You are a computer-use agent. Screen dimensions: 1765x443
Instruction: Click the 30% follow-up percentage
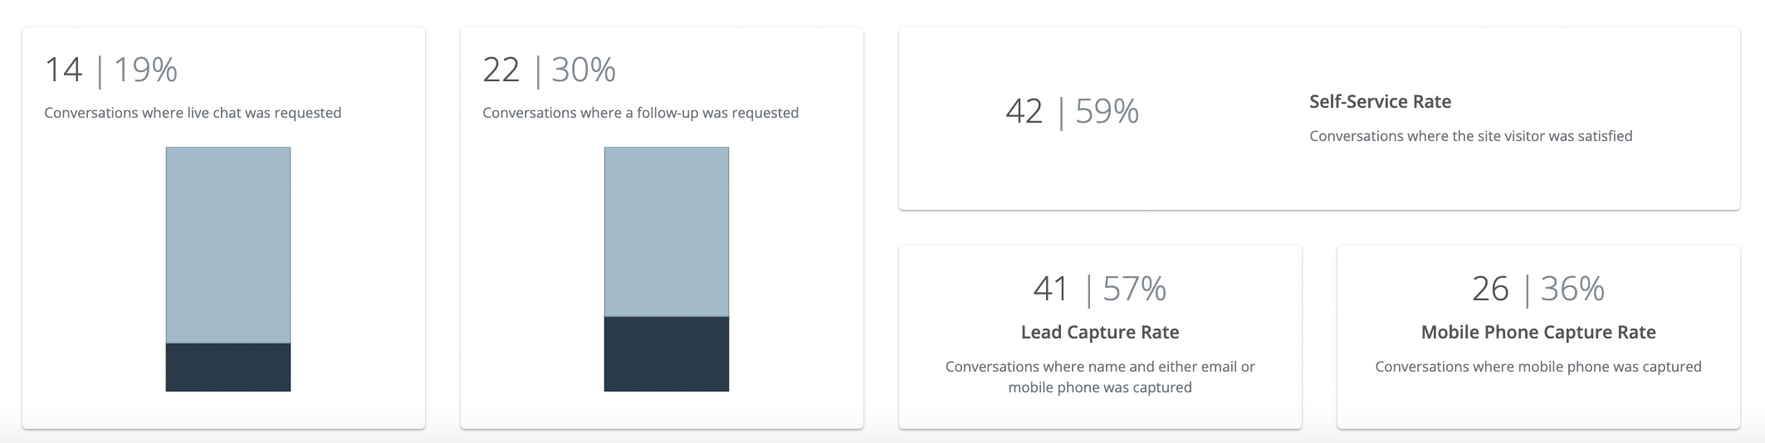pyautogui.click(x=584, y=70)
